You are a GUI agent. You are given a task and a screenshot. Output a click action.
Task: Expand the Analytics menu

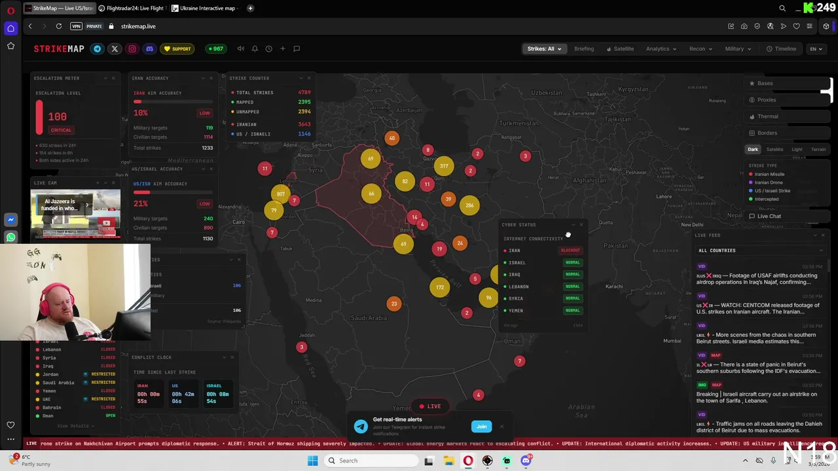coord(661,48)
